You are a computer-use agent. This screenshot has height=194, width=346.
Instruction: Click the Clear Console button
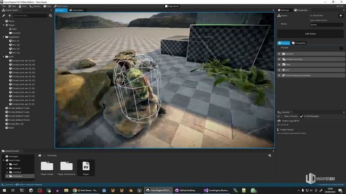tap(290, 116)
